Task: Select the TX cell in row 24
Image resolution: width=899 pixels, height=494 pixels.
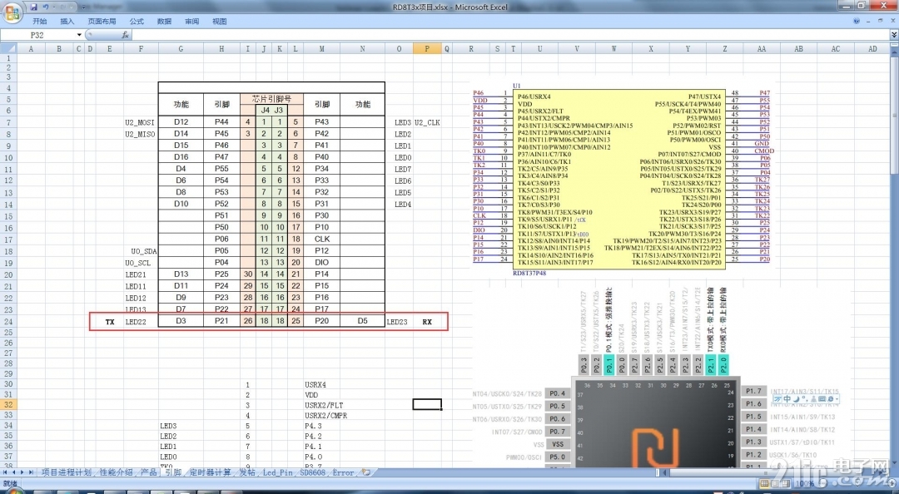Action: click(110, 322)
